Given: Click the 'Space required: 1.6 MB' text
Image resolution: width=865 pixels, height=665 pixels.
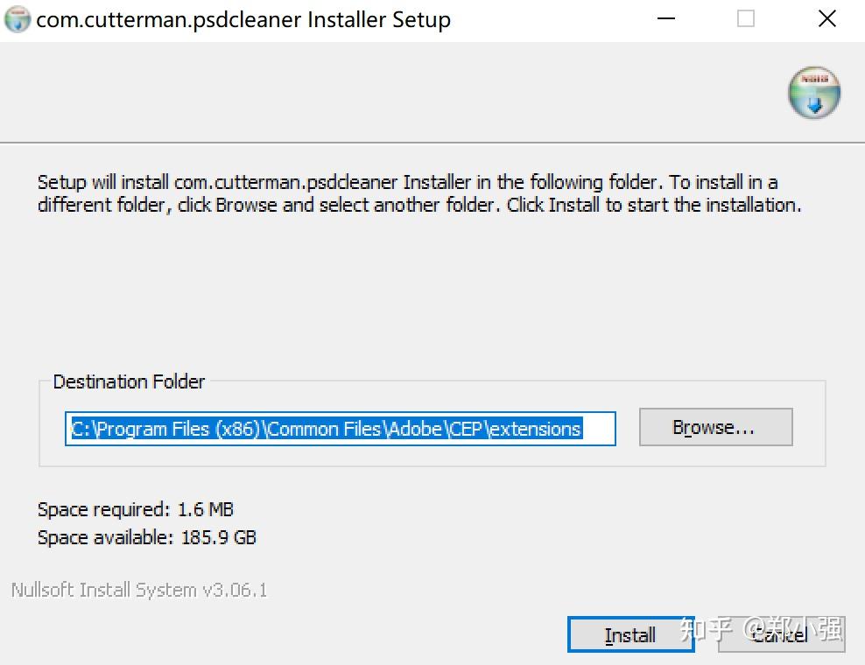Looking at the screenshot, I should tap(136, 509).
